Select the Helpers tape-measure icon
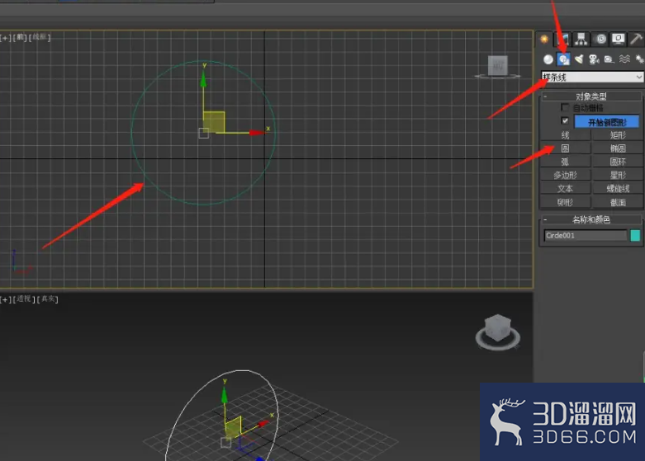This screenshot has width=645, height=461. (x=609, y=59)
